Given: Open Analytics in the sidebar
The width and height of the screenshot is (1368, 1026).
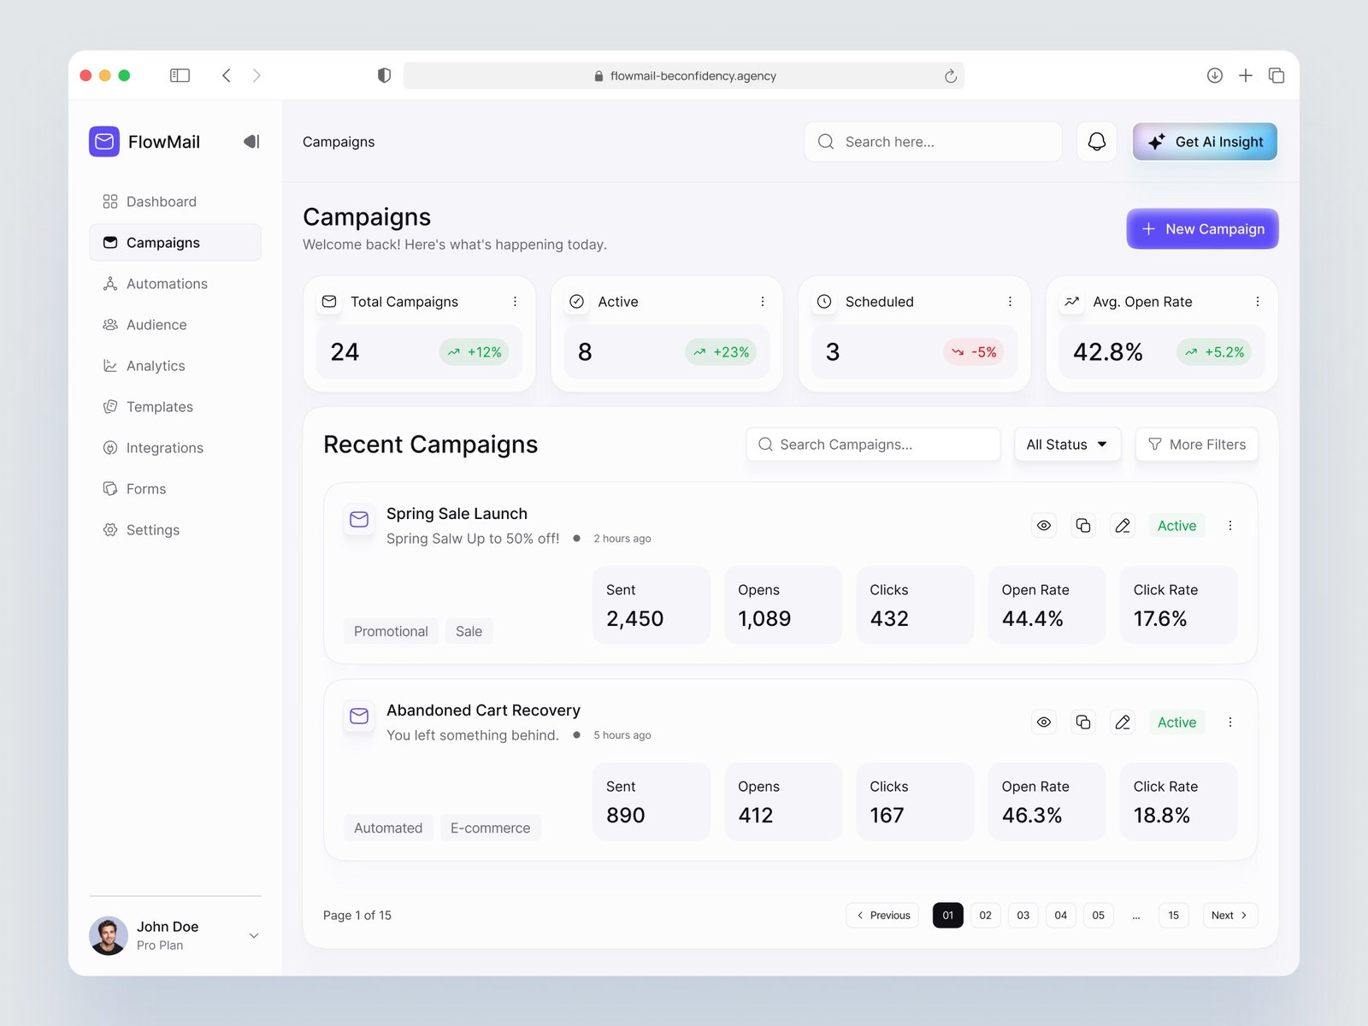Looking at the screenshot, I should coord(175,366).
